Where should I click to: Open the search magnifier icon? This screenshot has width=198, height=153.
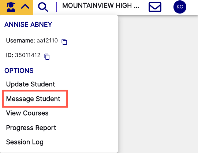click(43, 7)
